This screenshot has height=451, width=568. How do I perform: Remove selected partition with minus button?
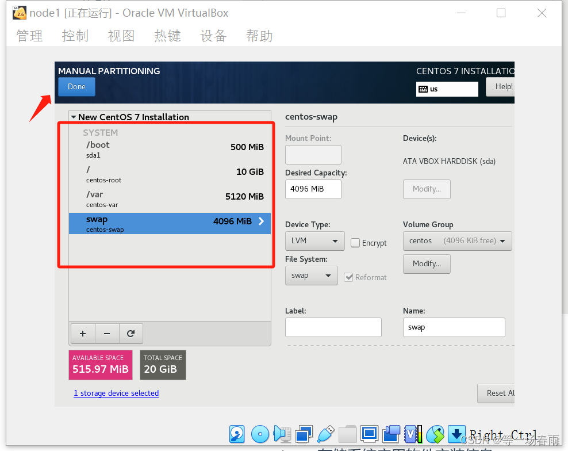107,334
